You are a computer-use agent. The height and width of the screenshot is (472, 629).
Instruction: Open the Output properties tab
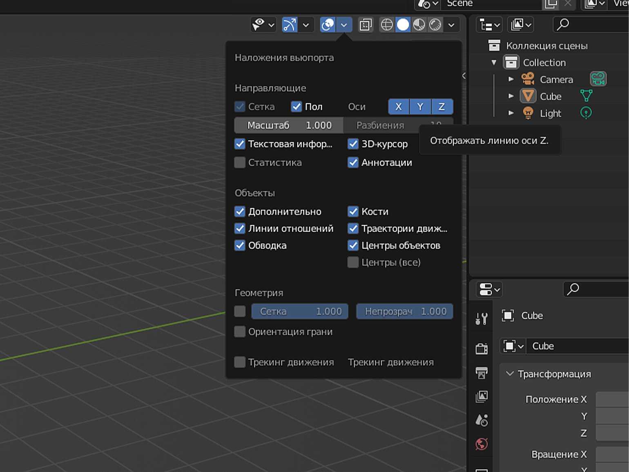point(482,373)
